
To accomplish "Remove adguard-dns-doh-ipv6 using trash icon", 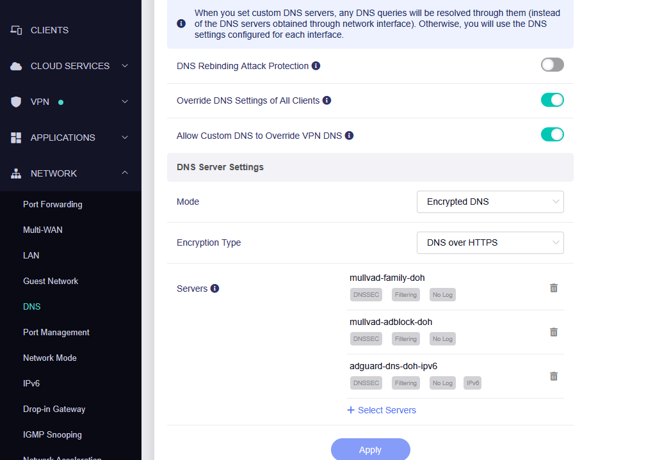I will [x=554, y=376].
